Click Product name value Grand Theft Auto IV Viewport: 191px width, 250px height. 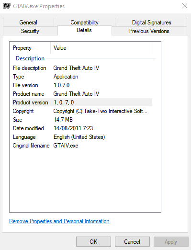click(76, 94)
